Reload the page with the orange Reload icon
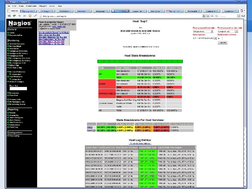Screen dimensions: 252x189 click(30, 16)
